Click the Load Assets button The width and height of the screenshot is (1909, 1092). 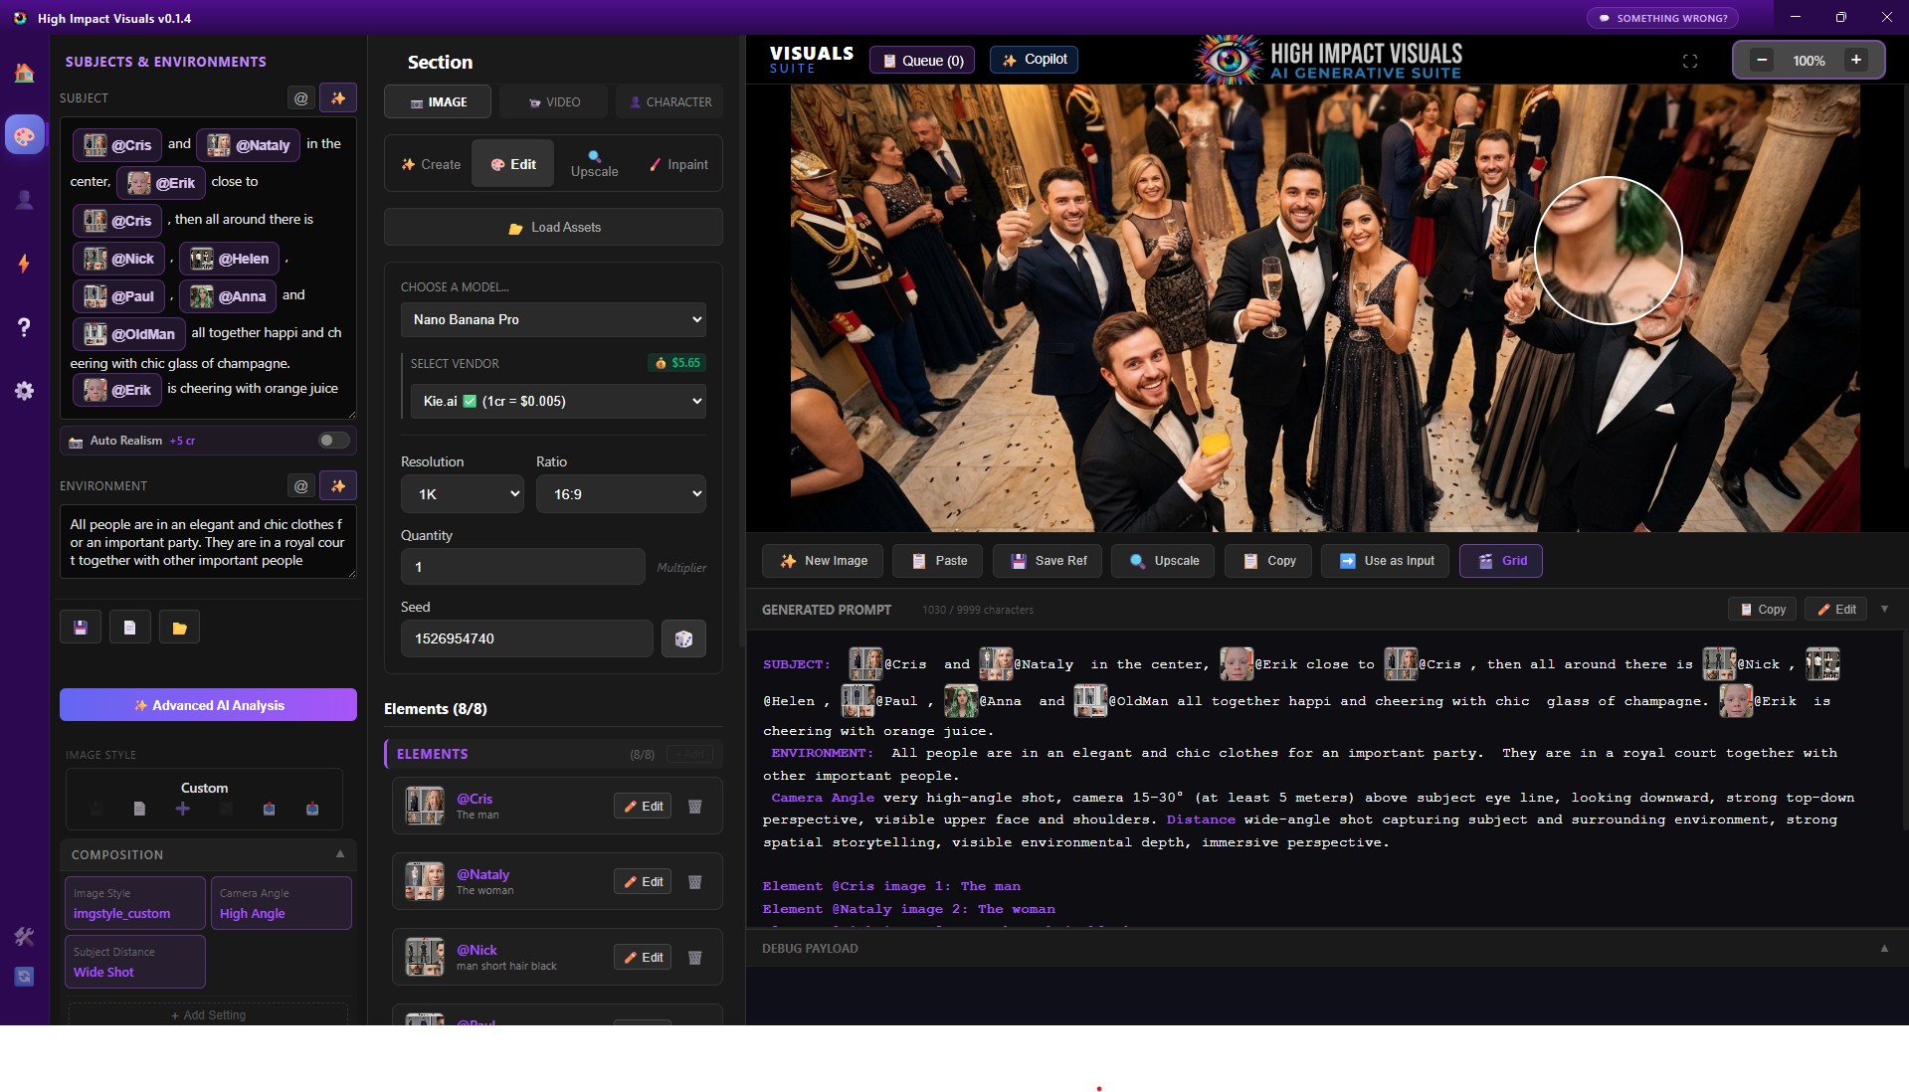(x=553, y=227)
